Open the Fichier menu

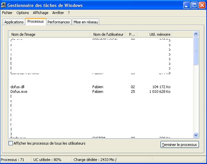pos(7,13)
